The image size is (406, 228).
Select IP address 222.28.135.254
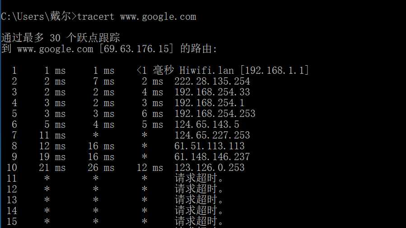coord(212,81)
